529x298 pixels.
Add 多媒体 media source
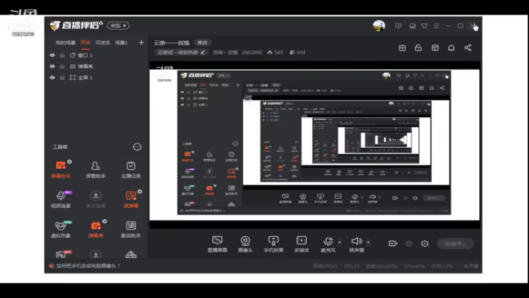pyautogui.click(x=302, y=244)
